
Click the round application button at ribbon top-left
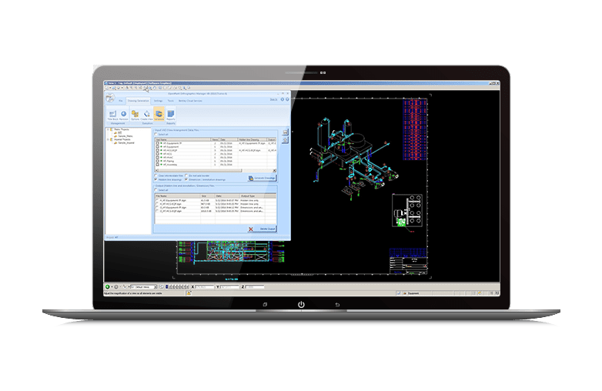pyautogui.click(x=109, y=99)
